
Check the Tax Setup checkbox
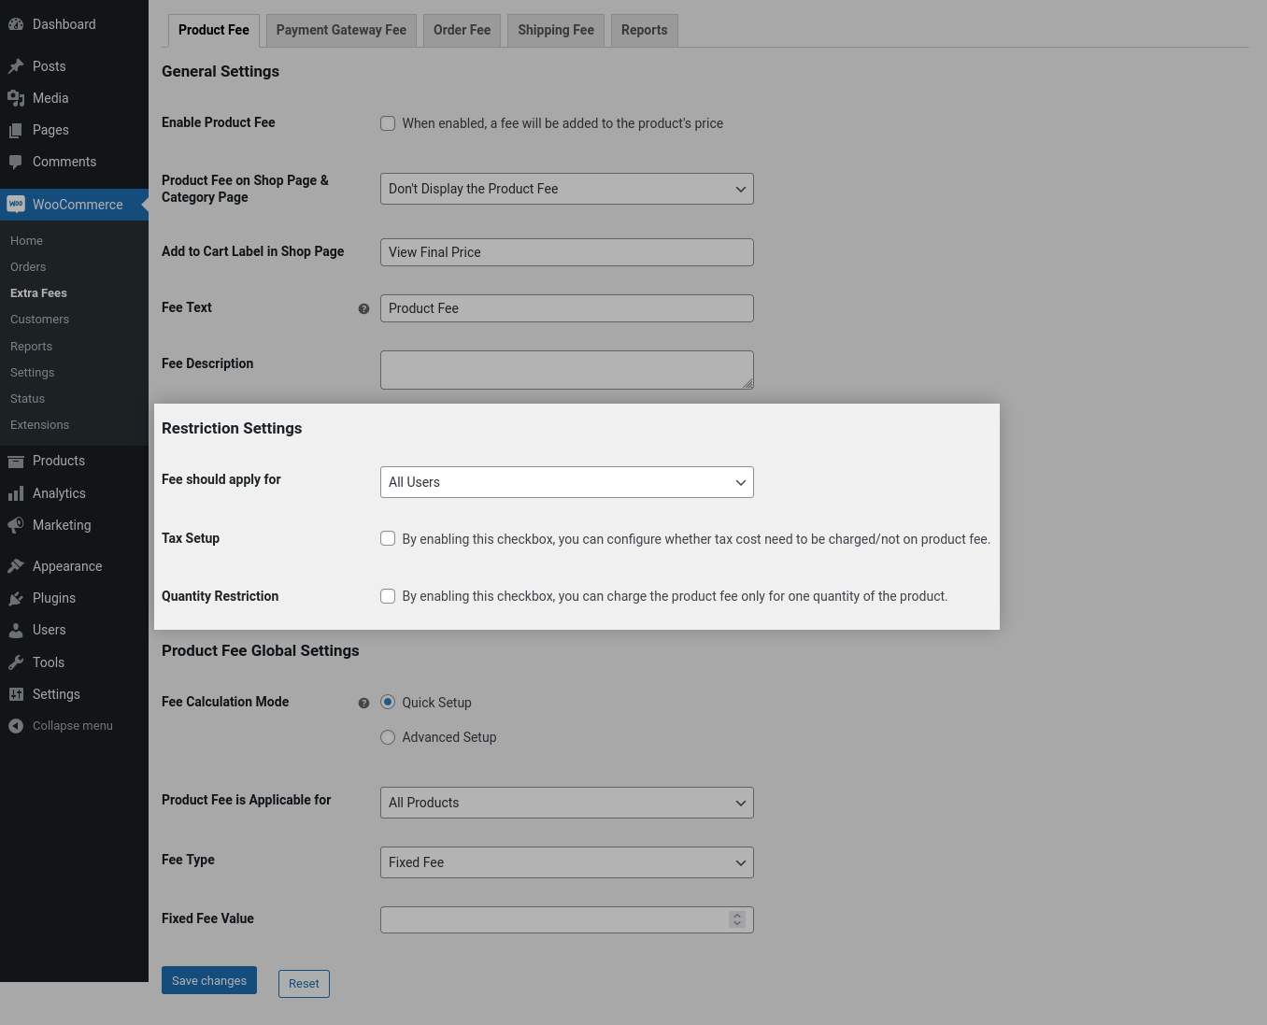click(x=388, y=538)
